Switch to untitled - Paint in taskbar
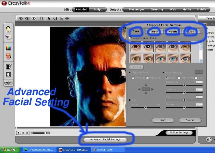215x153 pixels. click(x=107, y=150)
